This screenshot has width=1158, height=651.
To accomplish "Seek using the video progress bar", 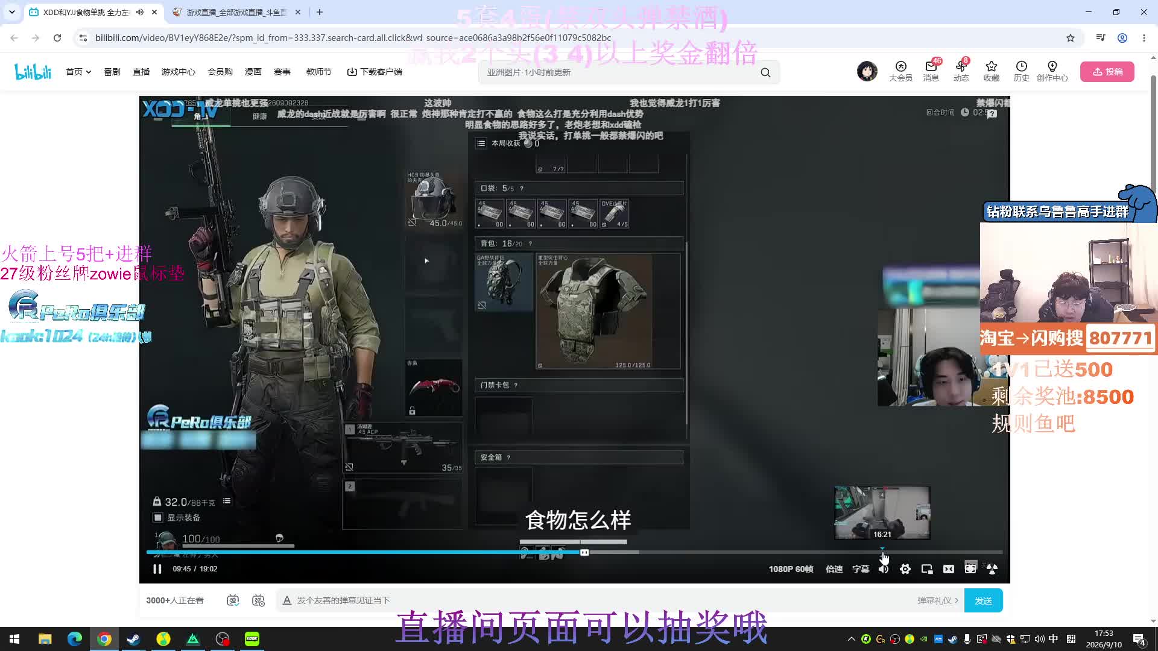I will (574, 552).
